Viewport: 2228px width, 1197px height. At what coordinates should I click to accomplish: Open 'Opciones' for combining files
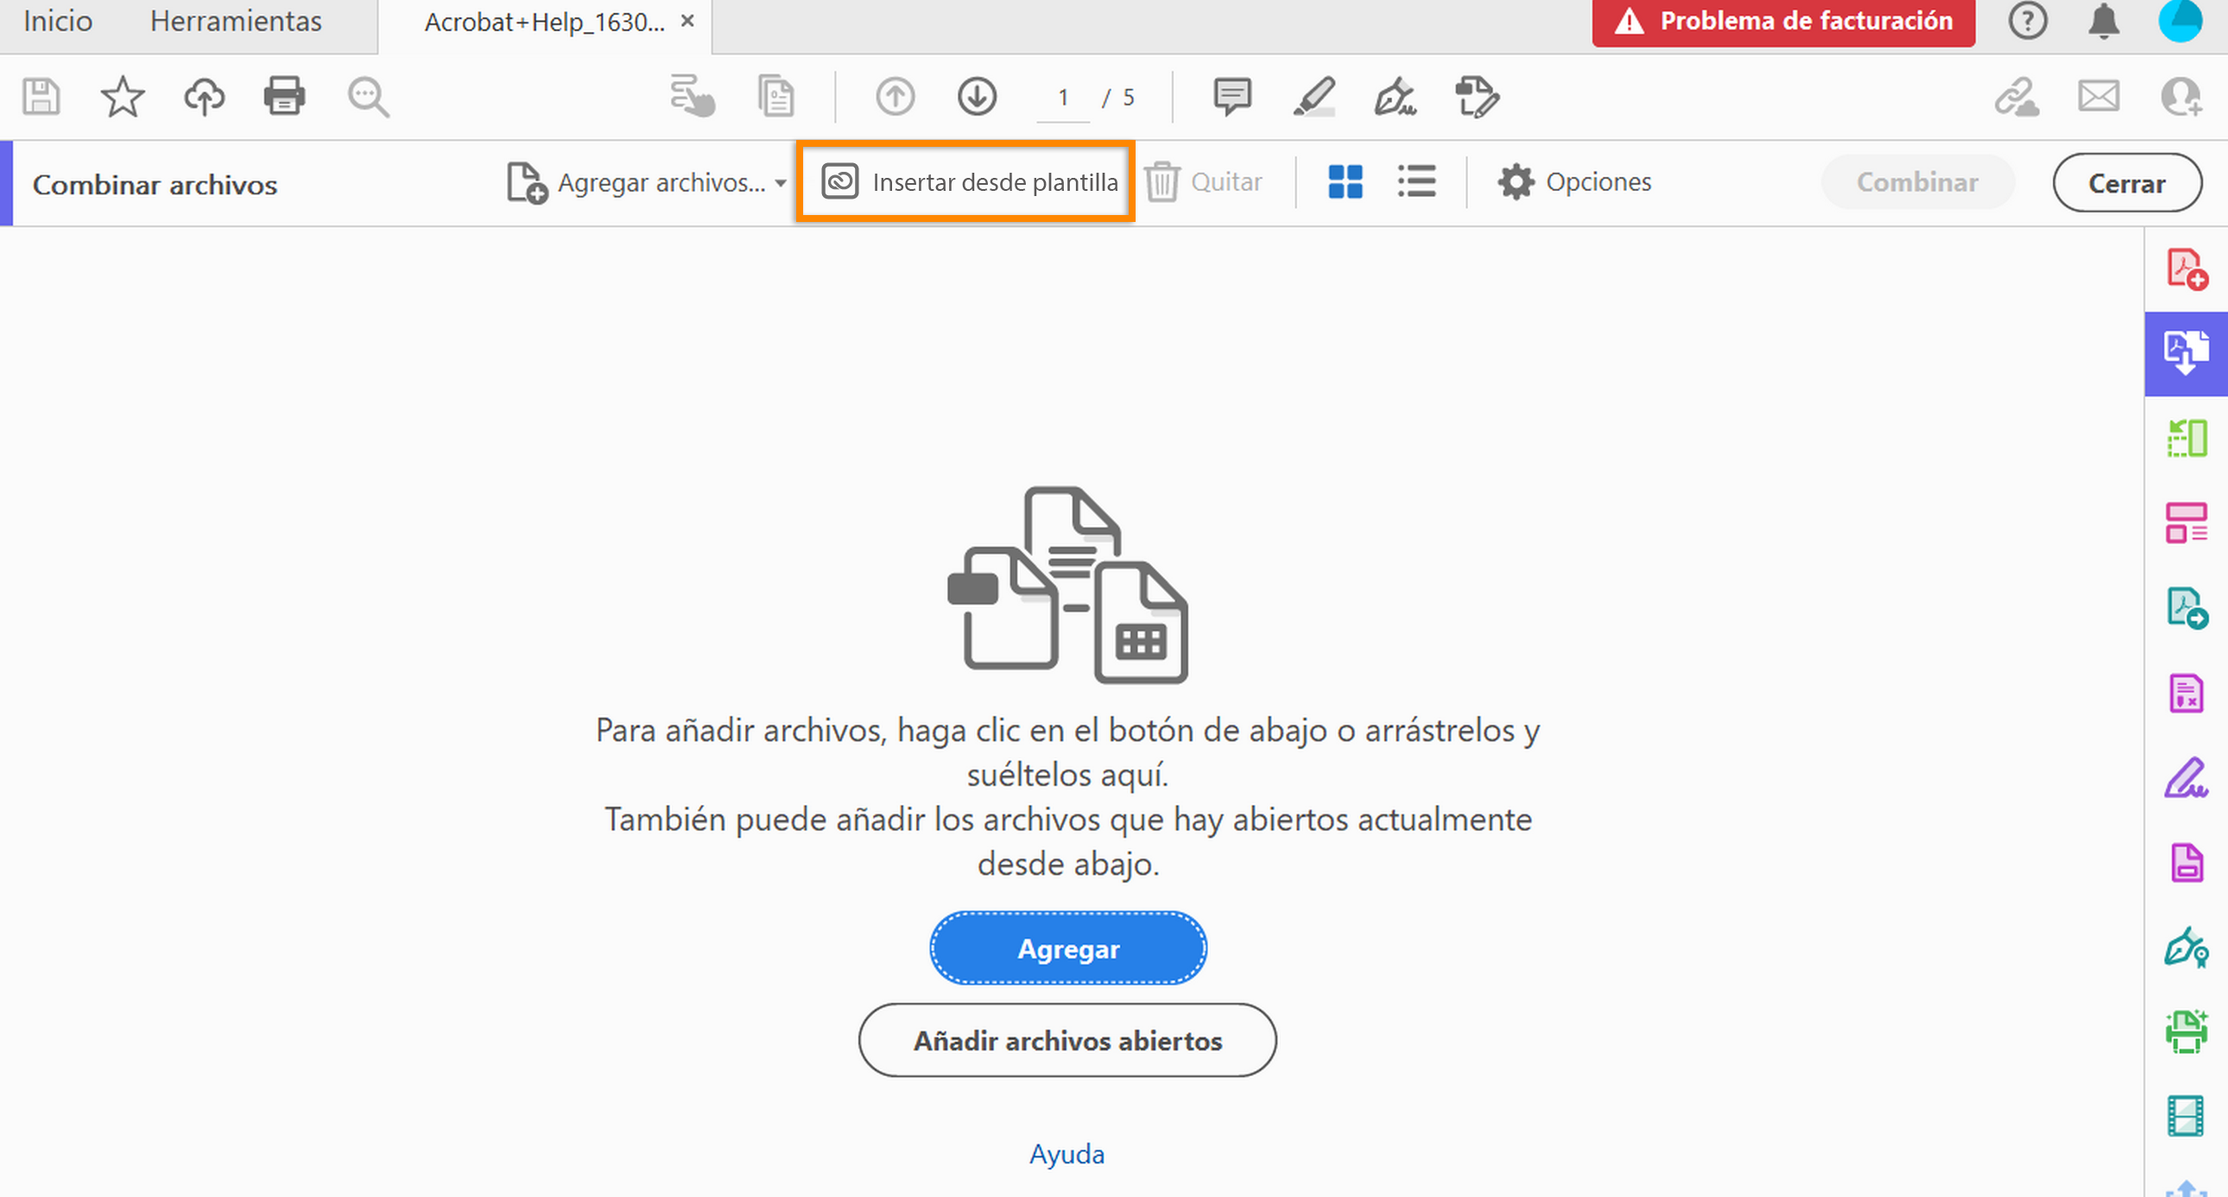(x=1574, y=181)
